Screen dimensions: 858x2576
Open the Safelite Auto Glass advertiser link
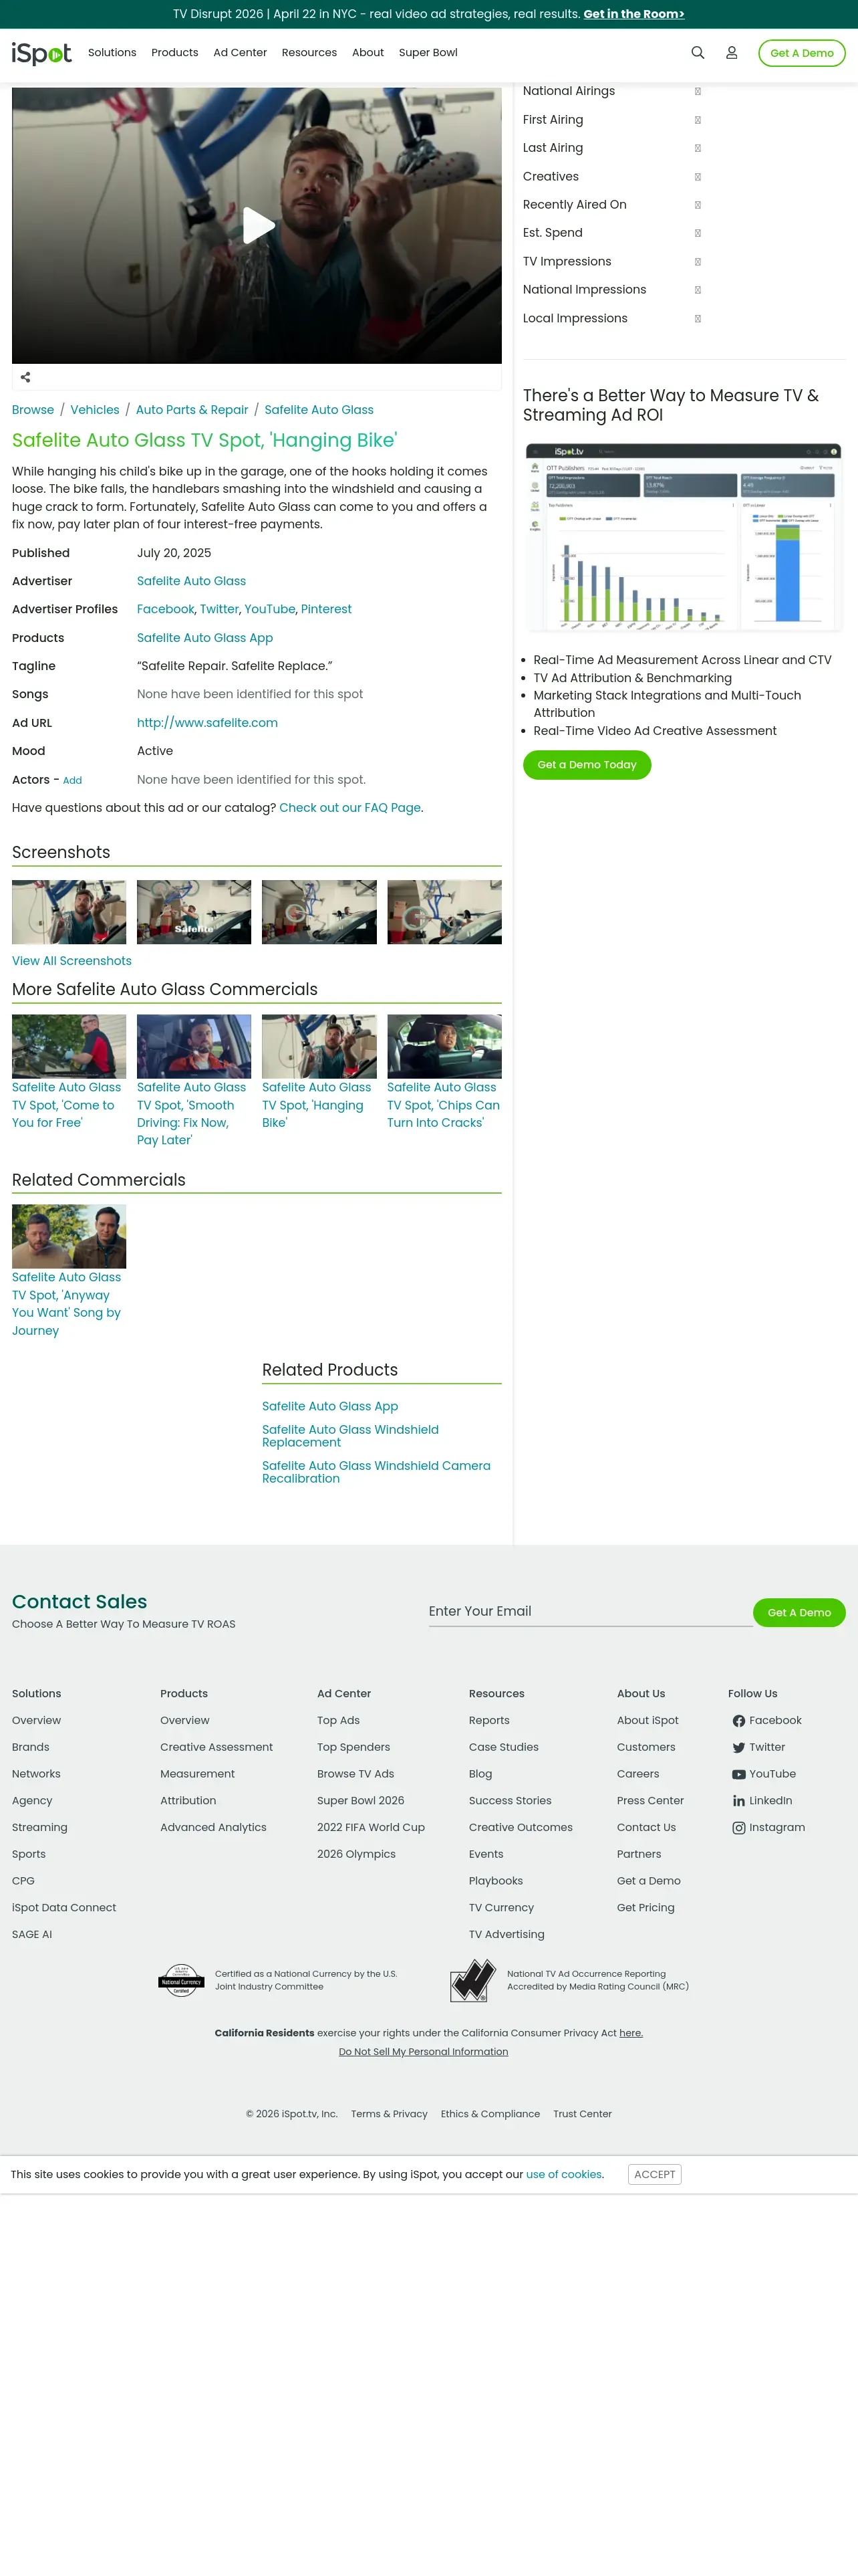192,581
